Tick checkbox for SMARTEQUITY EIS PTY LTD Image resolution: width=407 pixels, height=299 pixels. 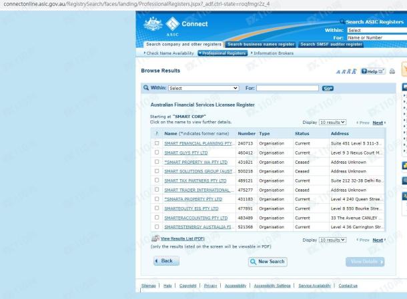pos(157,208)
